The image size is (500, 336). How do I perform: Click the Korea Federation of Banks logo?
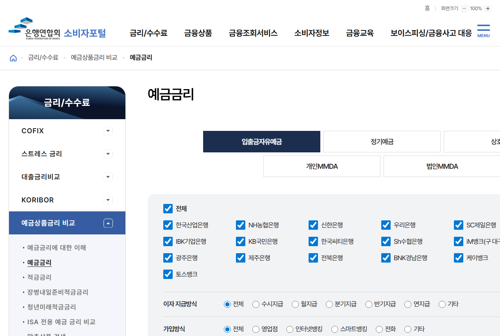click(57, 29)
